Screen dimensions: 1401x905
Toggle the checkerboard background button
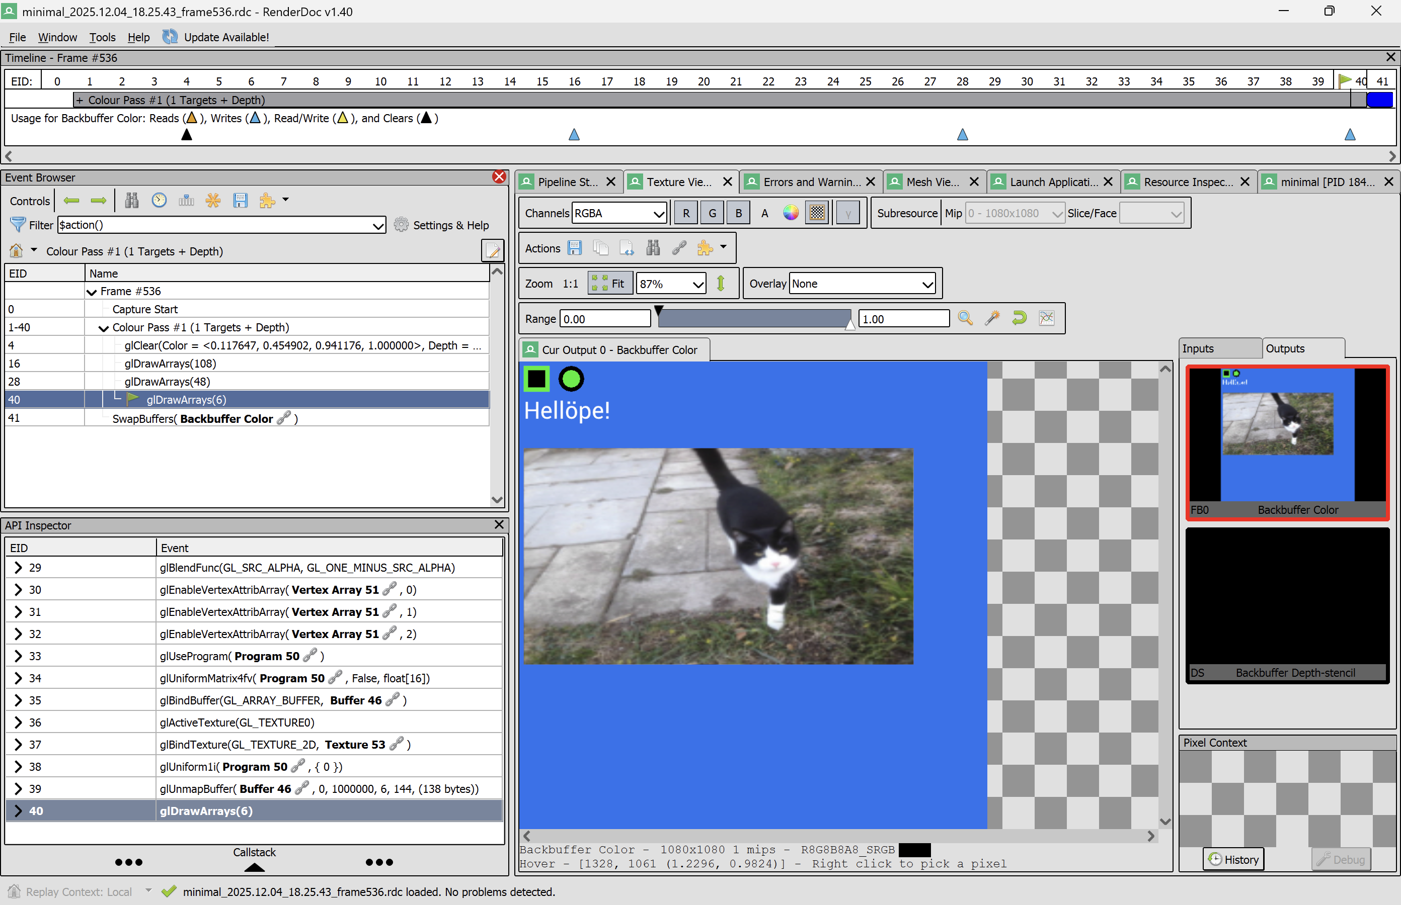817,213
